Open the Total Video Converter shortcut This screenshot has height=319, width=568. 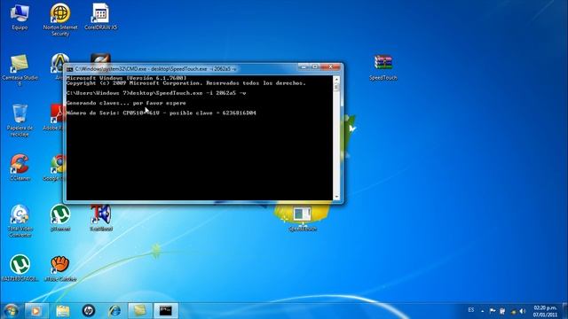(20, 221)
